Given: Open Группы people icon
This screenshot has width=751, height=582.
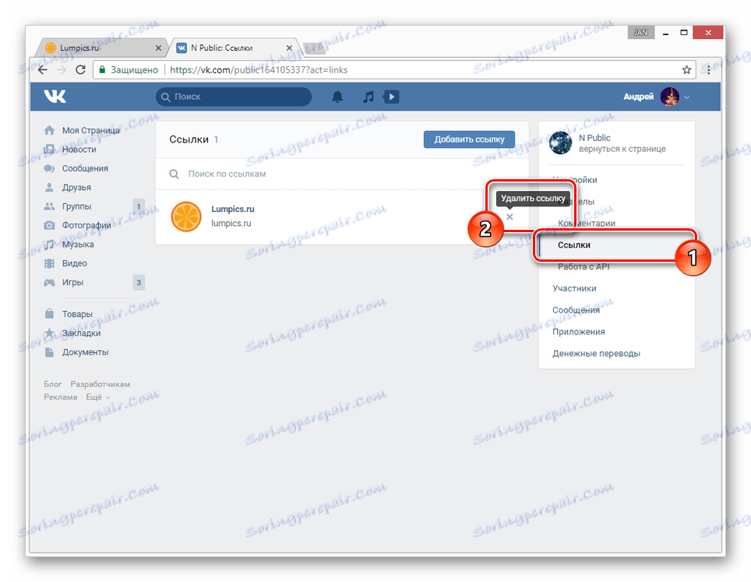Looking at the screenshot, I should (x=49, y=206).
